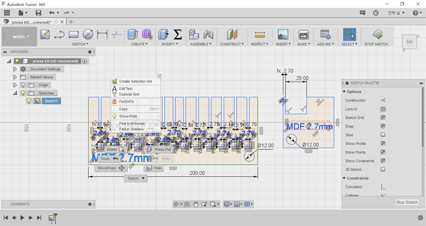Disable the Sketch Grid checkbox
This screenshot has width=426, height=226.
(383, 118)
